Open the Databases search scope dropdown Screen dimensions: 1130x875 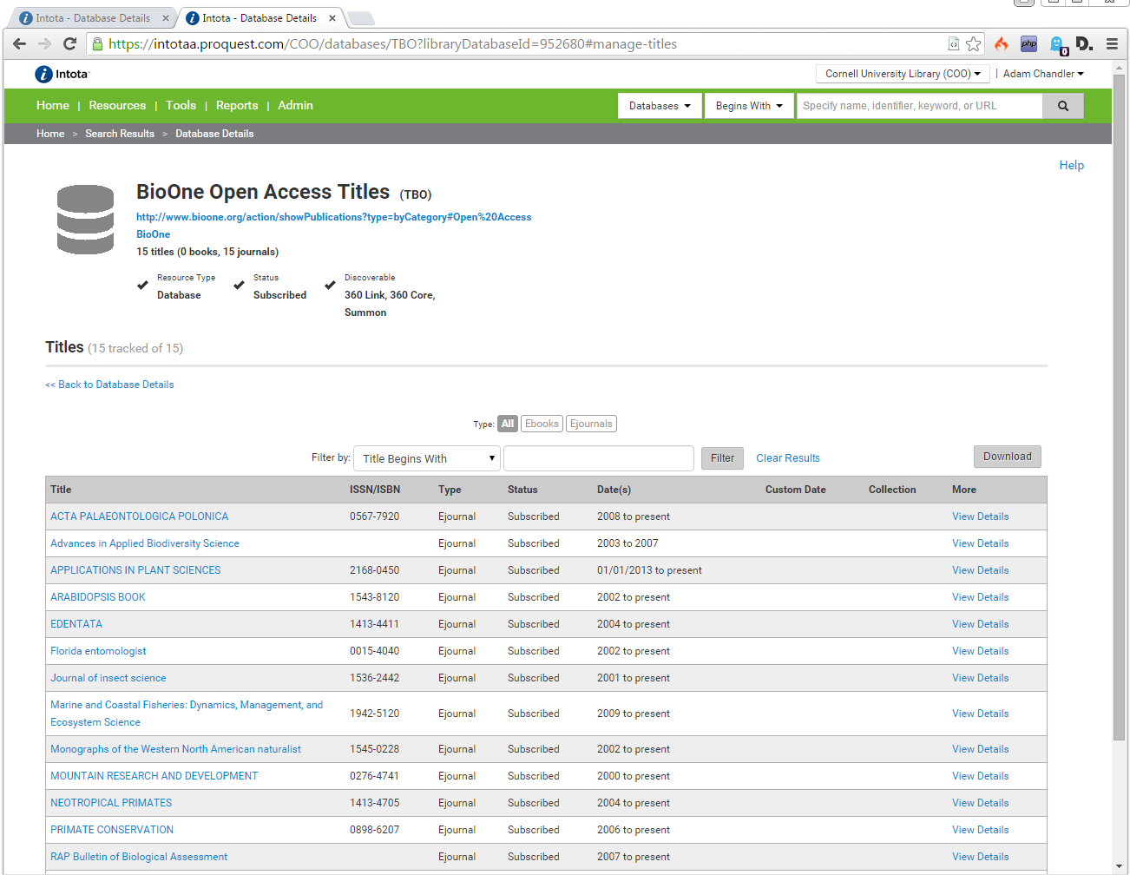[x=660, y=106]
